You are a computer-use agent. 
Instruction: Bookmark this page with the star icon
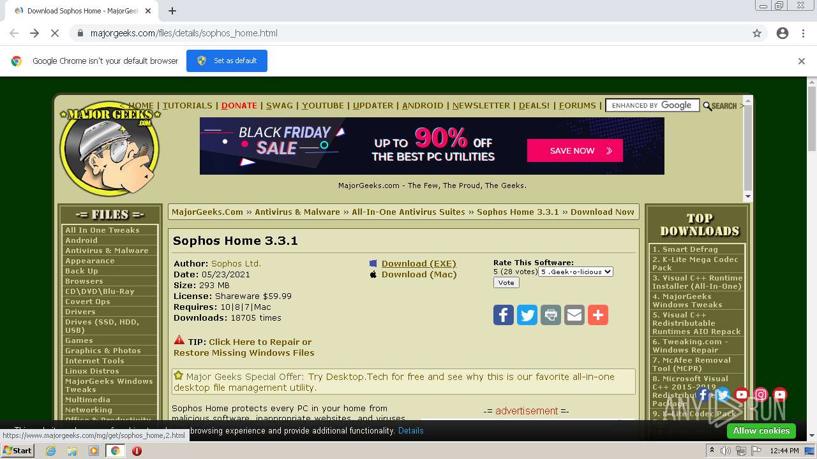[757, 33]
